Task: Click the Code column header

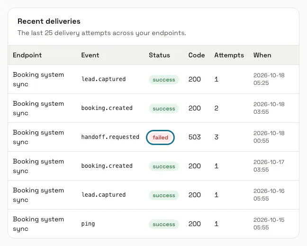Action: click(x=197, y=55)
